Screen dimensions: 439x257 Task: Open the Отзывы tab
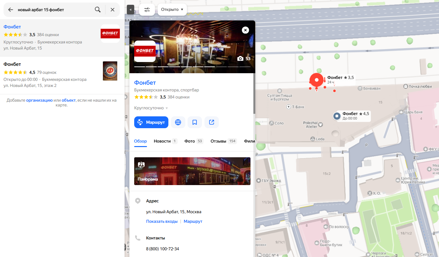coord(224,141)
